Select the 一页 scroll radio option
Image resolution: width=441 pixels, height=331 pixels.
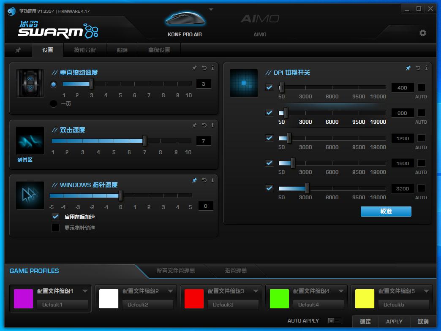[x=54, y=104]
